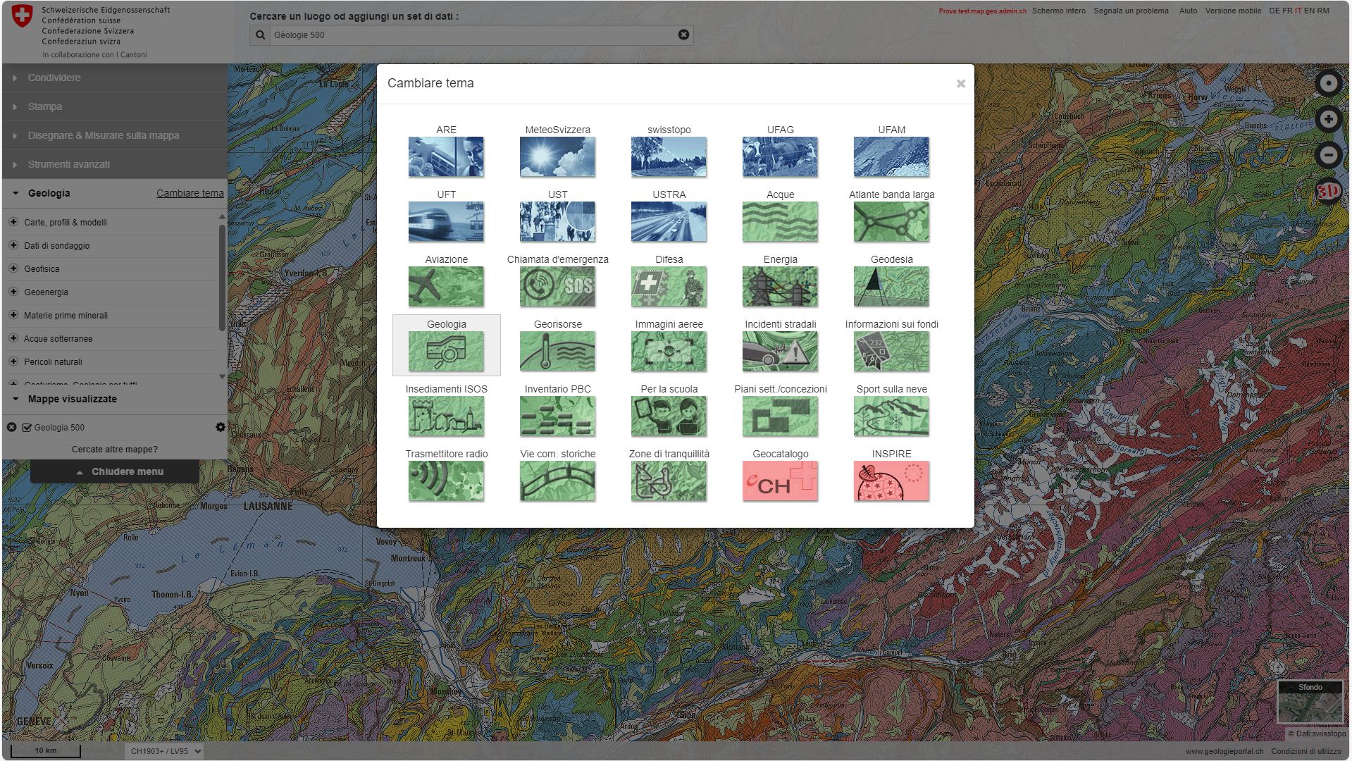Open the INSPIRE theme icon
The height and width of the screenshot is (761, 1352).
(891, 481)
